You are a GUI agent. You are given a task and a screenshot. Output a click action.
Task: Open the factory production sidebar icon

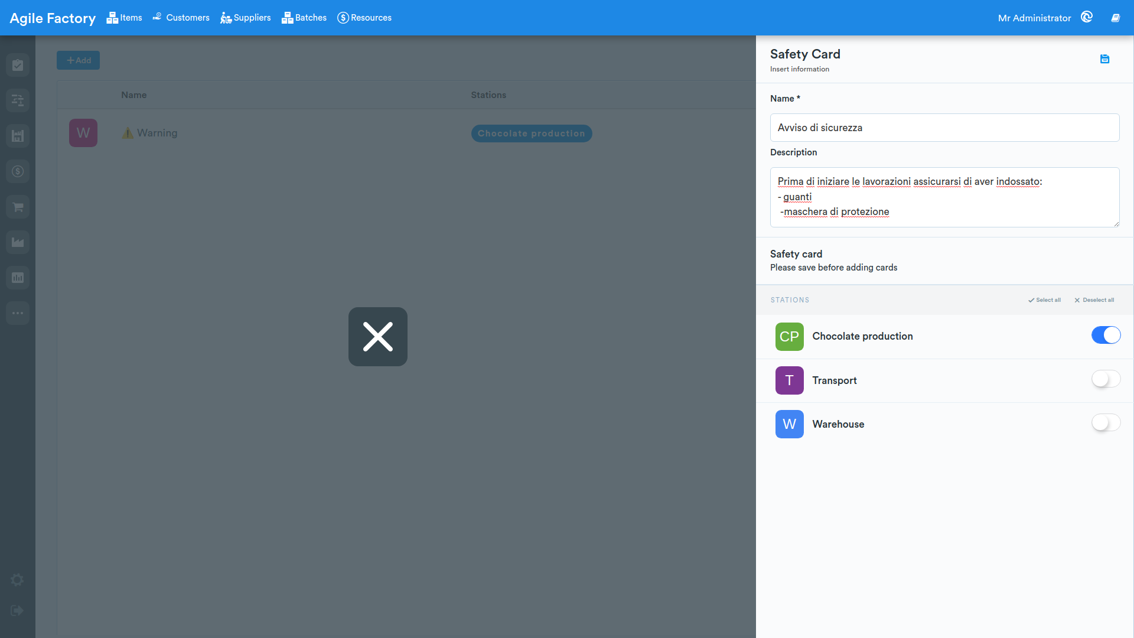(x=18, y=242)
